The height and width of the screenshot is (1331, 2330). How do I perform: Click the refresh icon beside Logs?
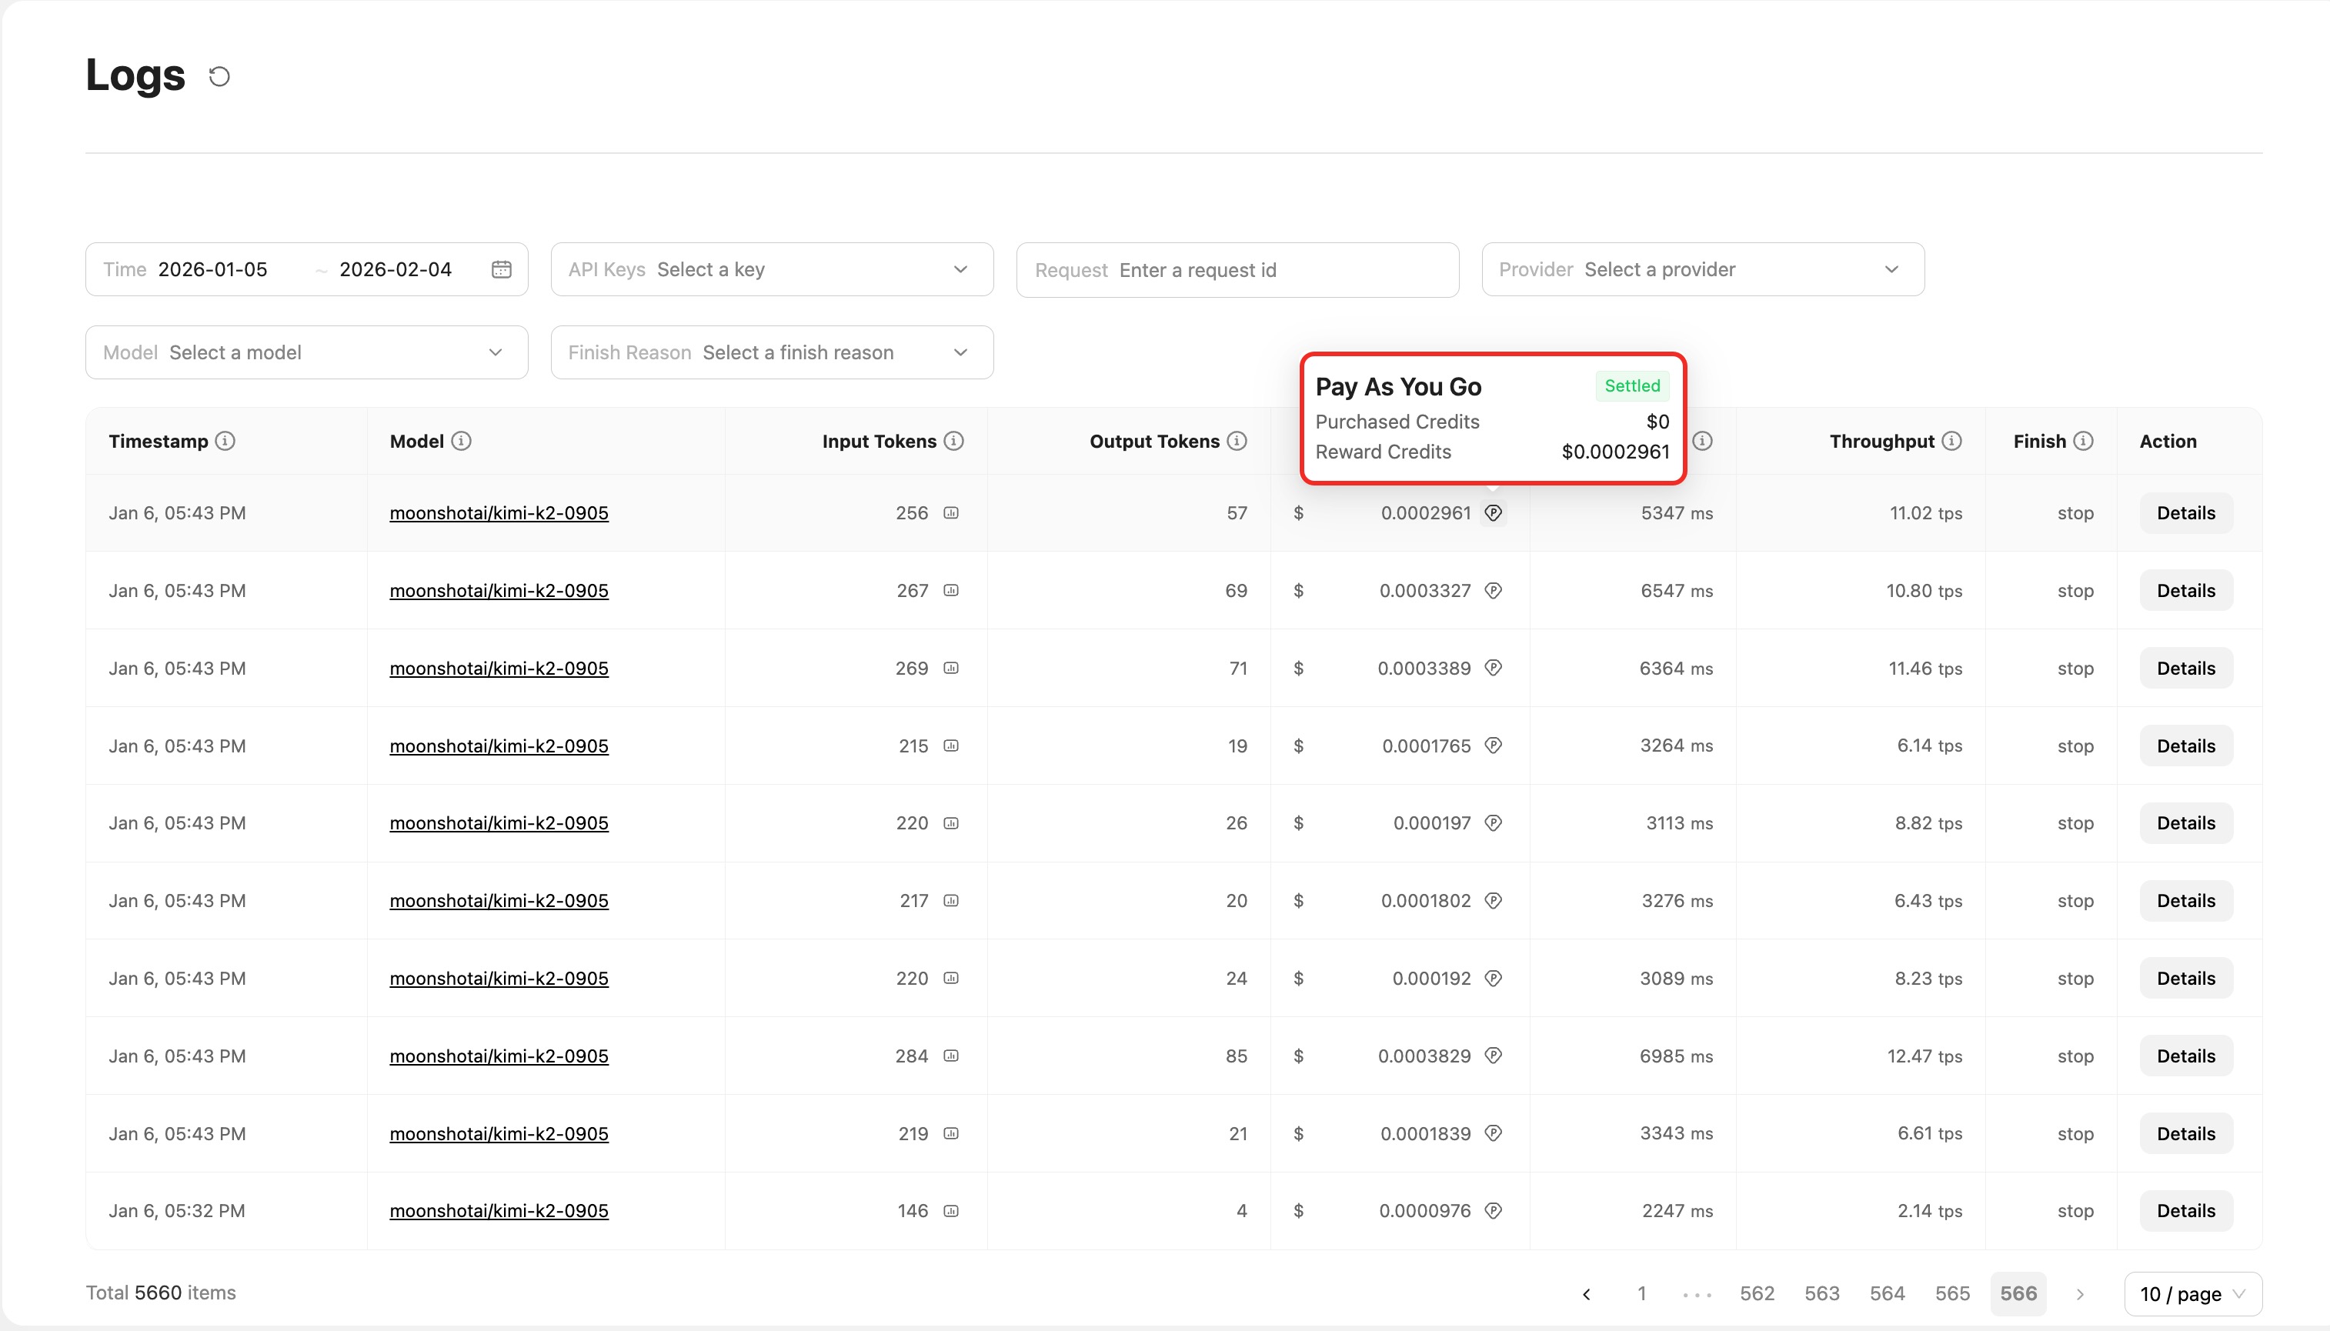(219, 77)
